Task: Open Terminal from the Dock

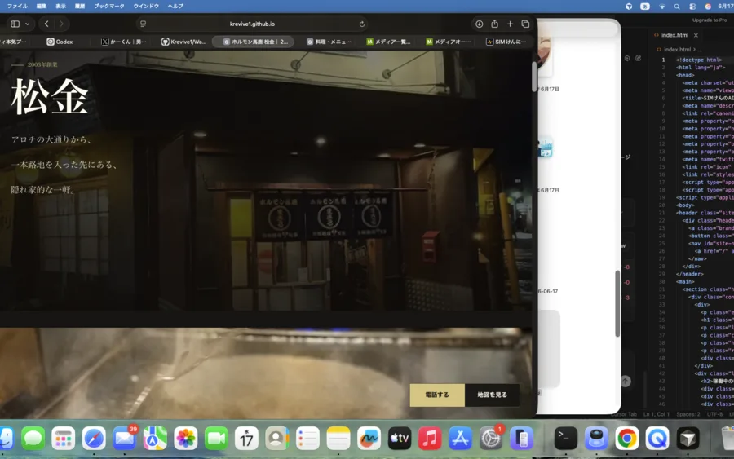Action: pyautogui.click(x=565, y=439)
